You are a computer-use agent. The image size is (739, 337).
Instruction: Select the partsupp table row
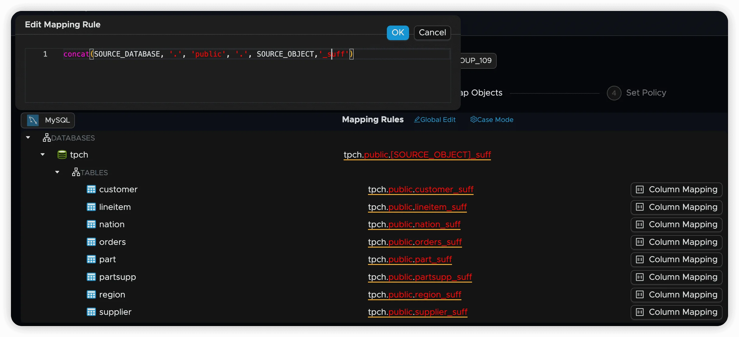click(117, 277)
